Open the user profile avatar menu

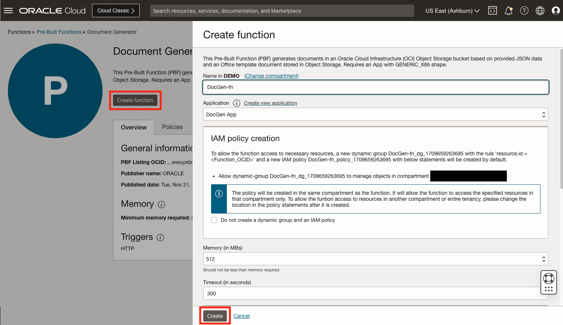(555, 11)
